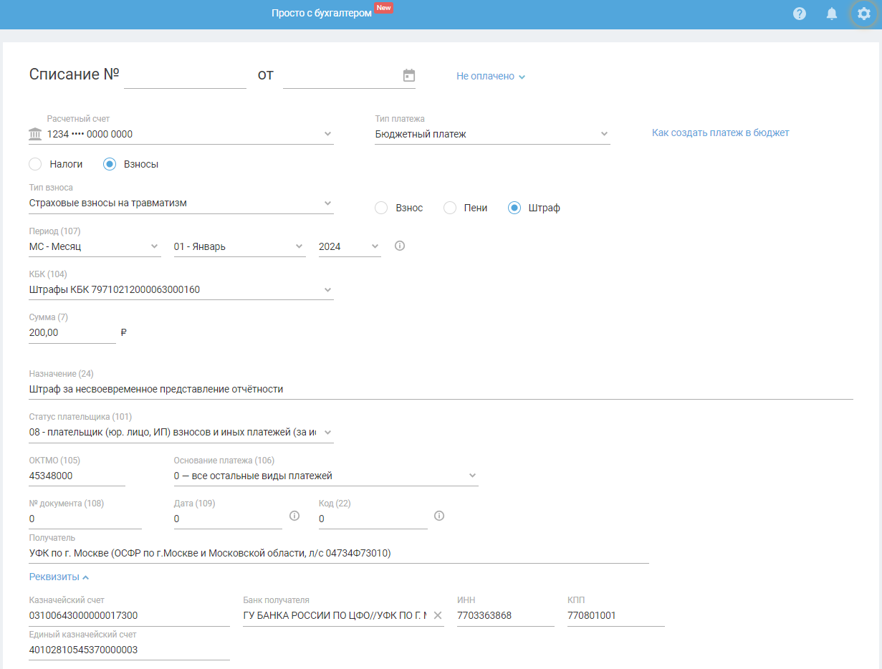Open settings gear icon
This screenshot has width=882, height=669.
click(863, 14)
